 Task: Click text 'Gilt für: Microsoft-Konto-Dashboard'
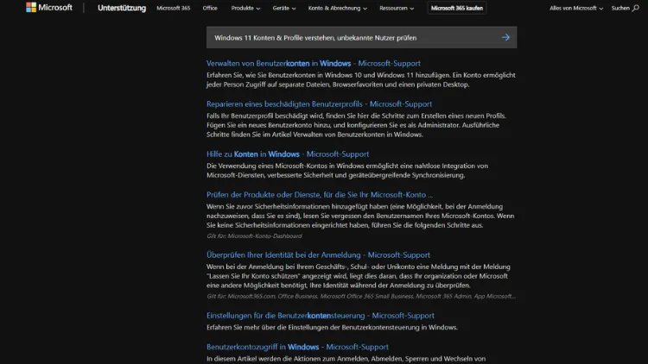pyautogui.click(x=254, y=236)
